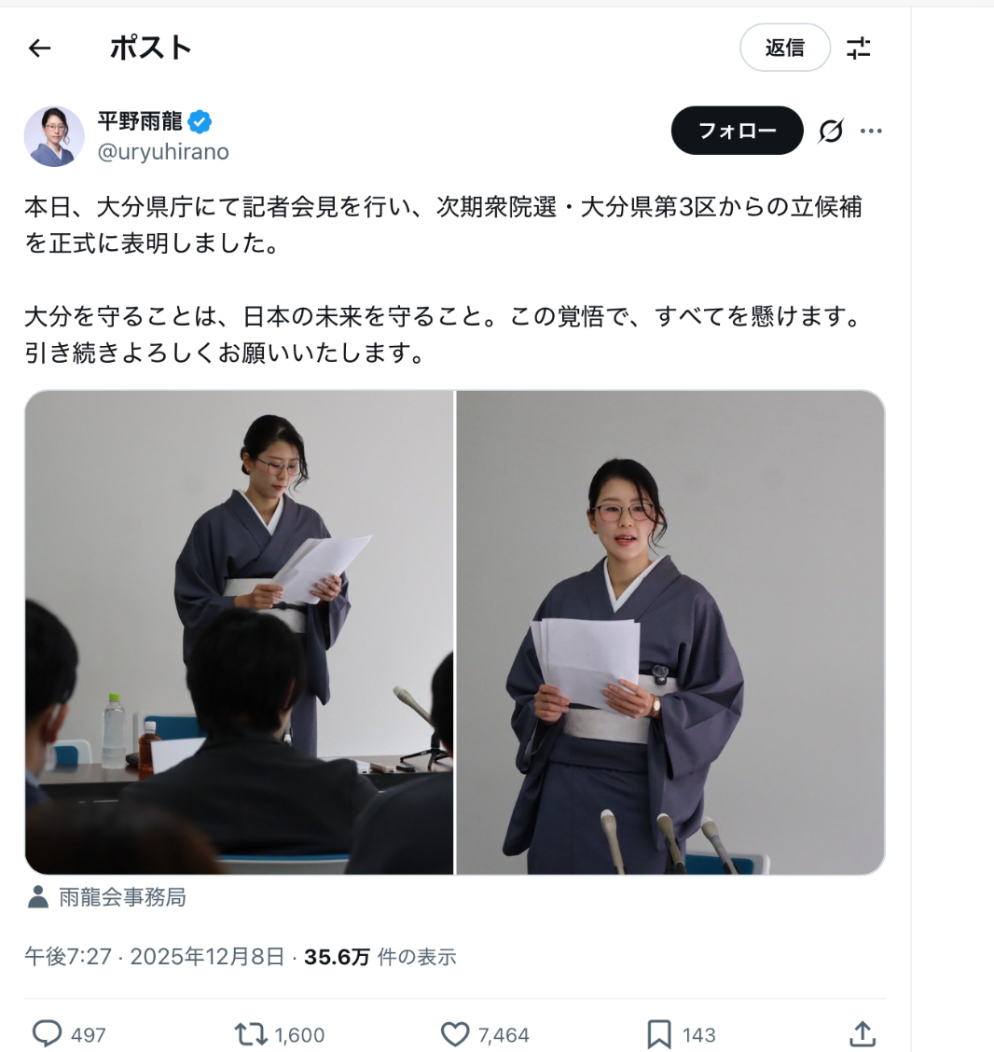Viewport: 994px width, 1052px height.
Task: Click the reply bubble icon with 497
Action: coord(47,1034)
